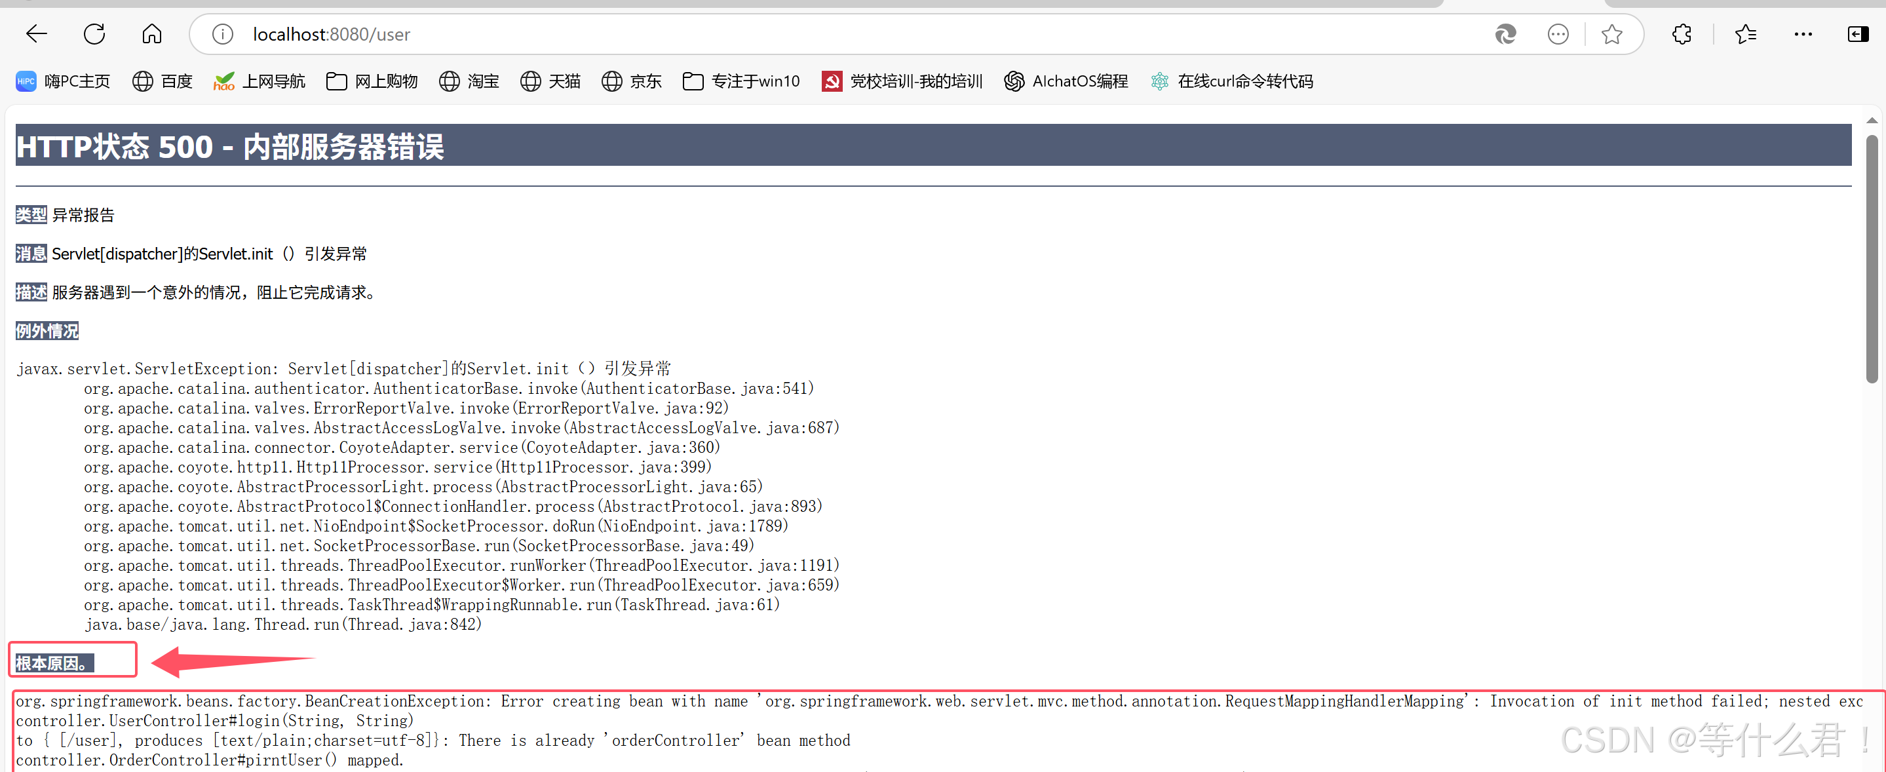Screen dimensions: 1886x772
Task: Expand the 网上购物 bookmark folder
Action: click(372, 81)
